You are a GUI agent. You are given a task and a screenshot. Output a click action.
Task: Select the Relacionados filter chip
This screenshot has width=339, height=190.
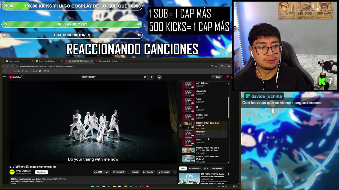[x=217, y=168]
